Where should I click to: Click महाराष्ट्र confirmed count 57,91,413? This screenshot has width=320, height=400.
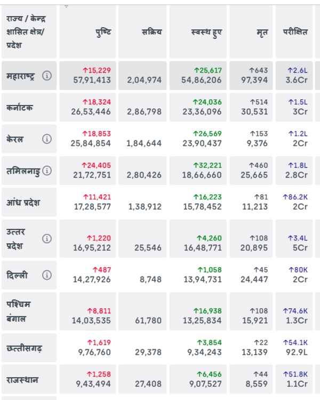[92, 80]
